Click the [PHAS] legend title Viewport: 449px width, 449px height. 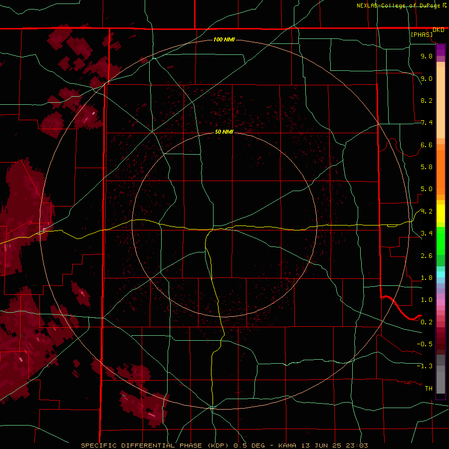click(422, 34)
